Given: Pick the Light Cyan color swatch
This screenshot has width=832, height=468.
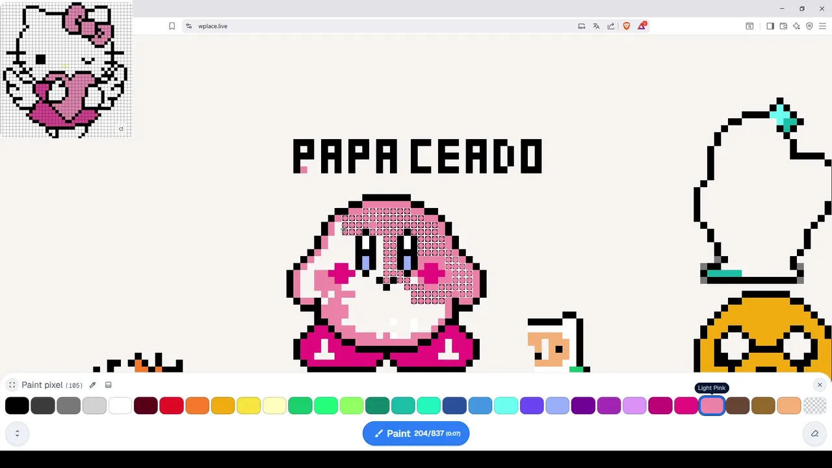Looking at the screenshot, I should 506,406.
